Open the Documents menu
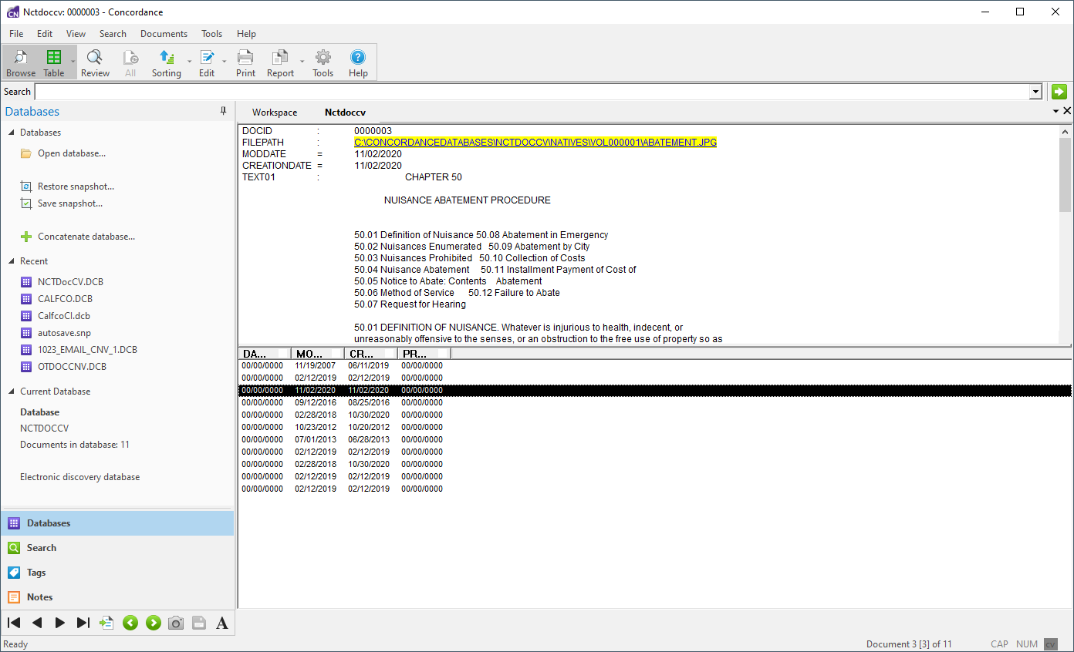The image size is (1074, 652). [164, 34]
